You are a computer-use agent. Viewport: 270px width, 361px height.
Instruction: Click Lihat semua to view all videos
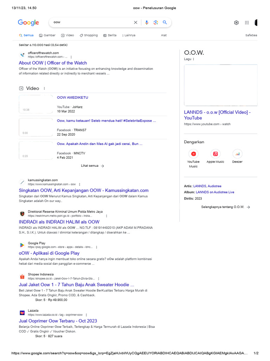tap(92, 166)
